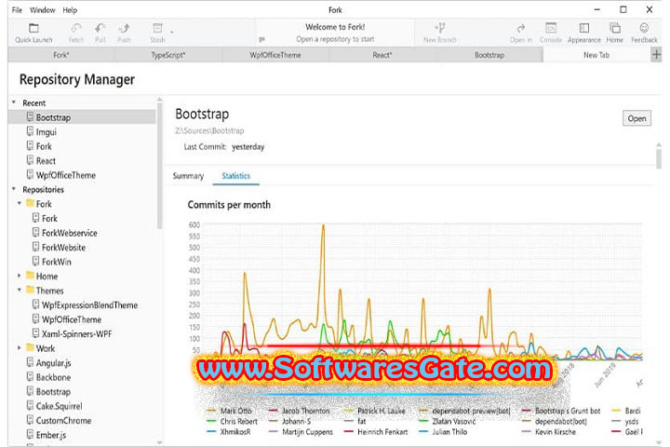Click the Jacob Thornton legend entry
Viewport: 670px width, 447px height.
[x=300, y=411]
